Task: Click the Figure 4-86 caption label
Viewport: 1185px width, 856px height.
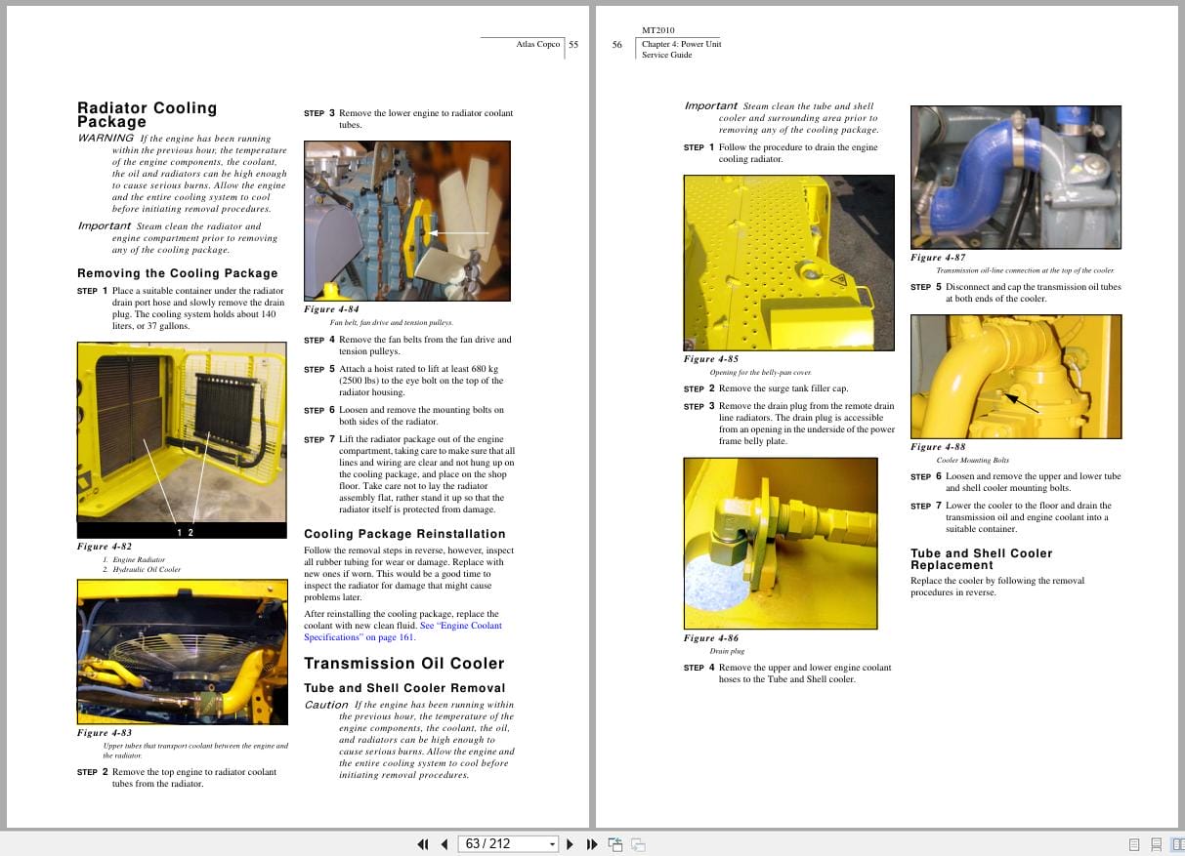Action: click(x=711, y=638)
